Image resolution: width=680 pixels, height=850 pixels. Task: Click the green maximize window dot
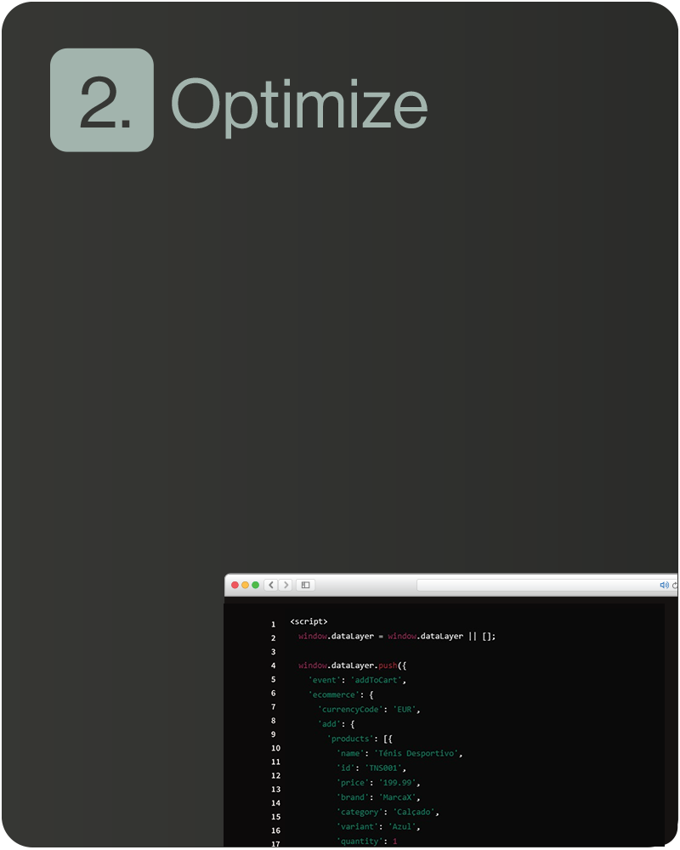pos(255,585)
